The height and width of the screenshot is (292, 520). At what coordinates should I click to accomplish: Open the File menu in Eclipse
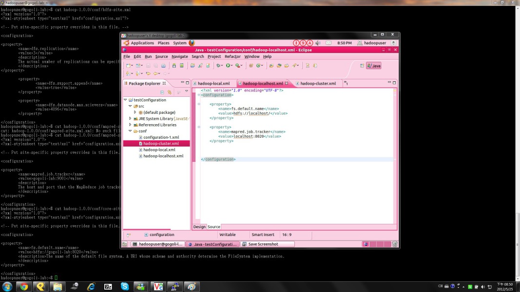click(127, 56)
